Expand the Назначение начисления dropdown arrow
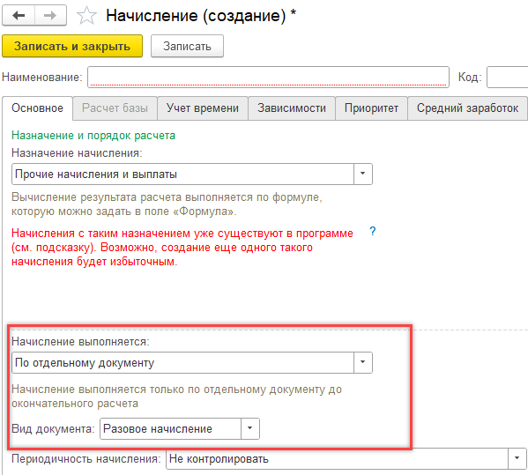Screen dimensions: 528x475 (x=362, y=174)
